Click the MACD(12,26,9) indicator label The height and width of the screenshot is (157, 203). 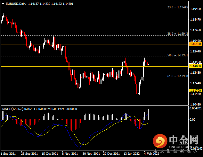point(13,109)
